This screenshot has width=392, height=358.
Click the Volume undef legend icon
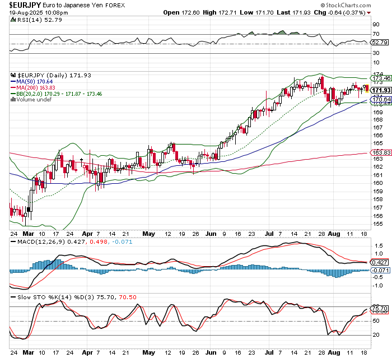(x=15, y=99)
